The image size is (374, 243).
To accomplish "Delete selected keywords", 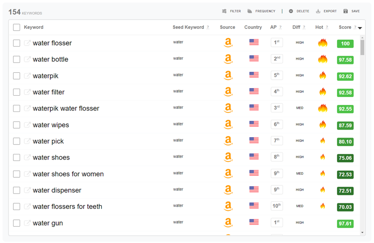I will [299, 11].
